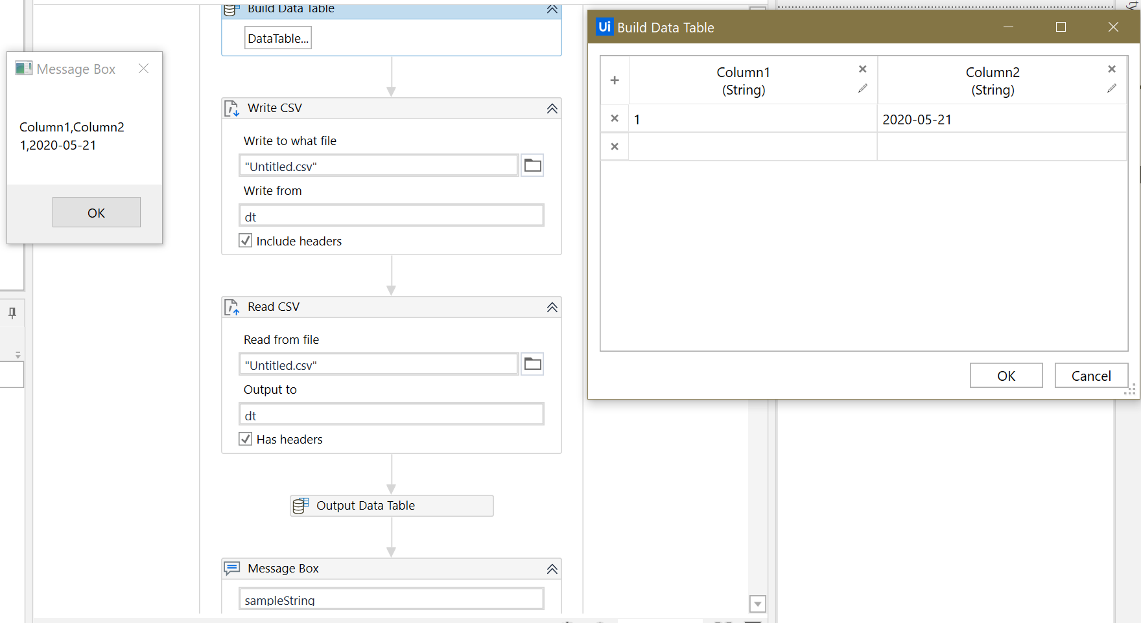Collapse the Write CSV activity
The width and height of the screenshot is (1141, 623).
(552, 109)
